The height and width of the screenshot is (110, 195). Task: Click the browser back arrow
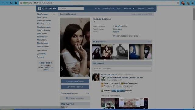[3, 3]
